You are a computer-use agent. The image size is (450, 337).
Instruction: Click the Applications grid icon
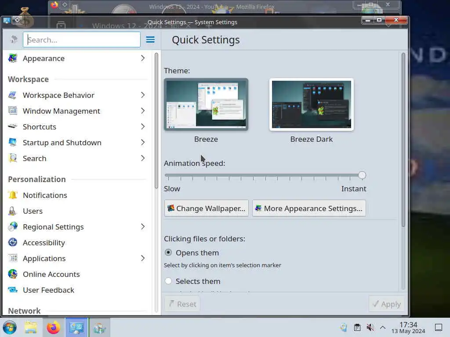click(x=13, y=258)
